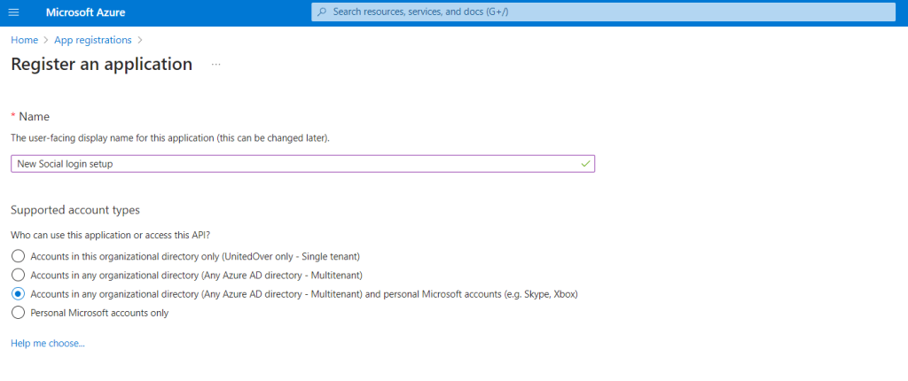Image resolution: width=908 pixels, height=381 pixels.
Task: Click the Register an application page title
Action: click(101, 65)
